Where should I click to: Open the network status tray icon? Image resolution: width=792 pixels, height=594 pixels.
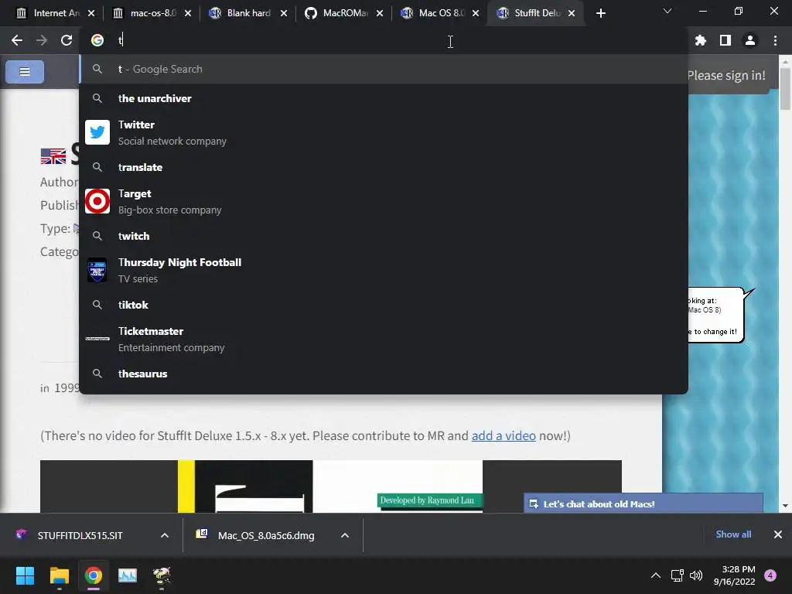[x=677, y=575]
